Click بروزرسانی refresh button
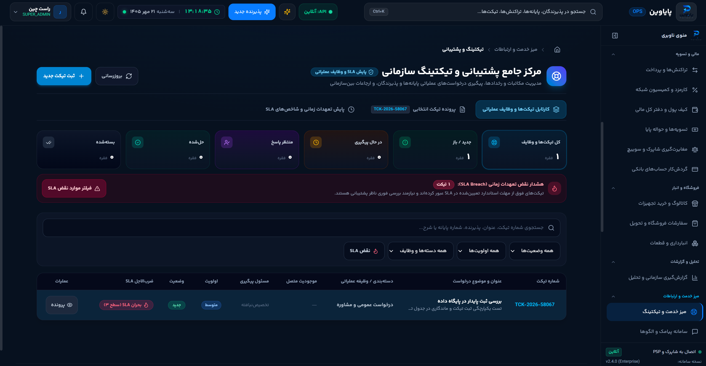Viewport: 706px width, 366px height. point(117,76)
